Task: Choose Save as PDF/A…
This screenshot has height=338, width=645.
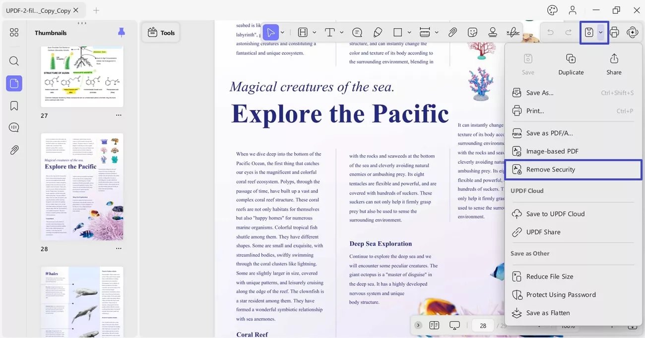Action: (x=573, y=133)
